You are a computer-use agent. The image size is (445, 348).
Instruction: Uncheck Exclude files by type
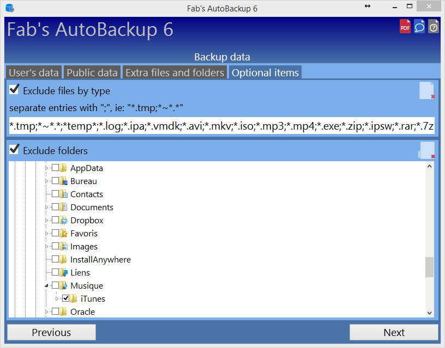click(x=14, y=89)
